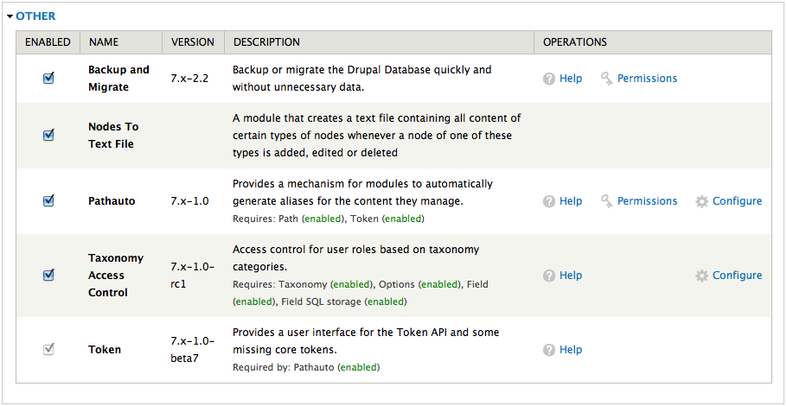Disable the Nodes To Text File checkbox
787x406 pixels.
tap(48, 135)
